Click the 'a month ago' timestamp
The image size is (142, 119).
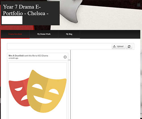pos(14,58)
